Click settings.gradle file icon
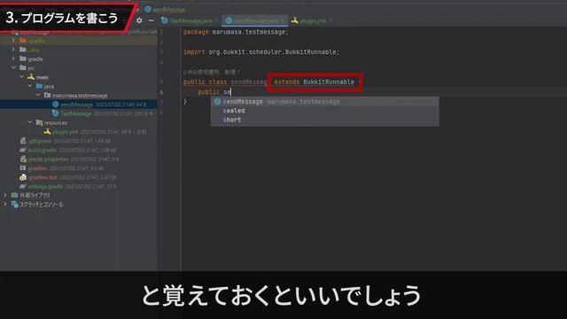 click(23, 186)
